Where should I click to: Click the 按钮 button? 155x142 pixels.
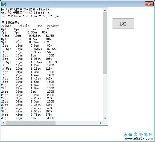coord(123,24)
